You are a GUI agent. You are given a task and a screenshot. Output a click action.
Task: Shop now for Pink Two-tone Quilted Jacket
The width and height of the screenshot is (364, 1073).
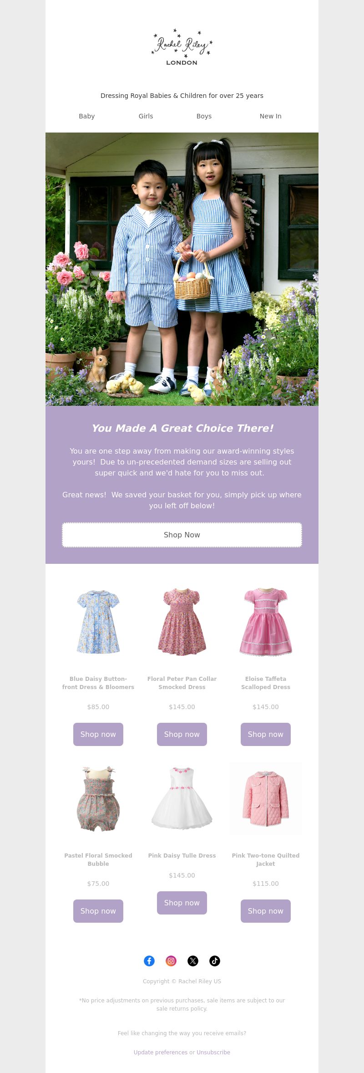[x=266, y=911]
